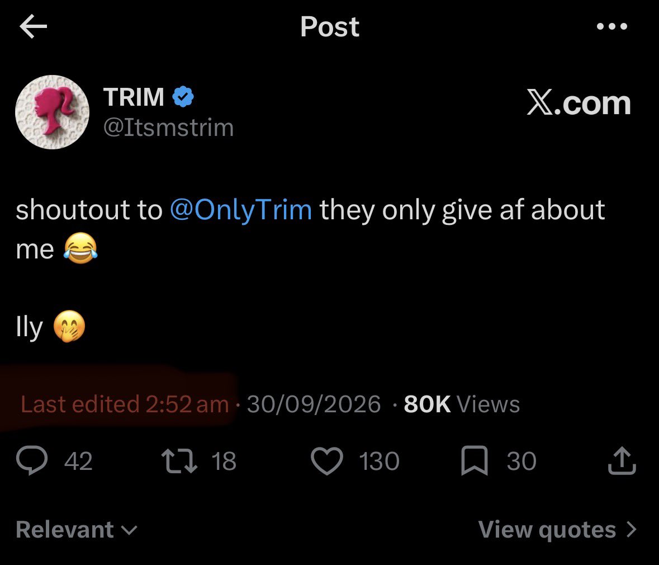Expand the Relevant sort dropdown
The height and width of the screenshot is (565, 659).
point(77,529)
